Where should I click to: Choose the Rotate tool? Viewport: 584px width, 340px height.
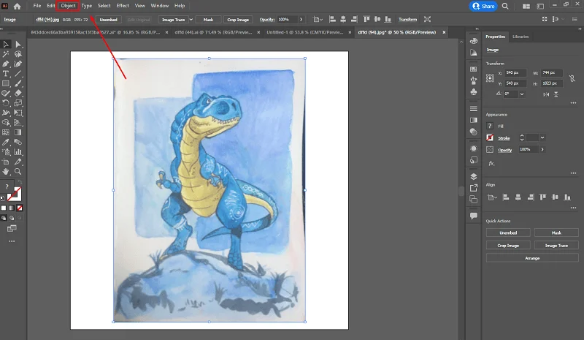coord(6,103)
